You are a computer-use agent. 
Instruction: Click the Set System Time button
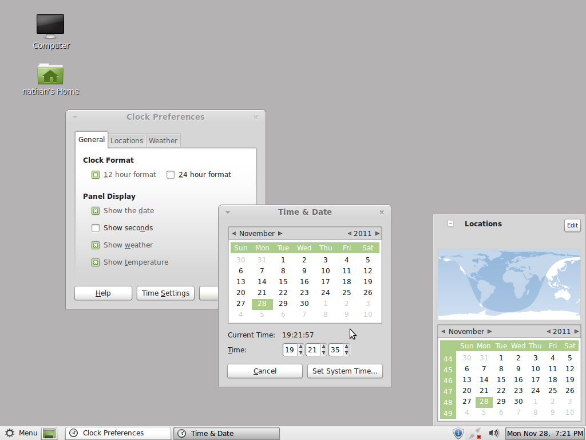345,371
